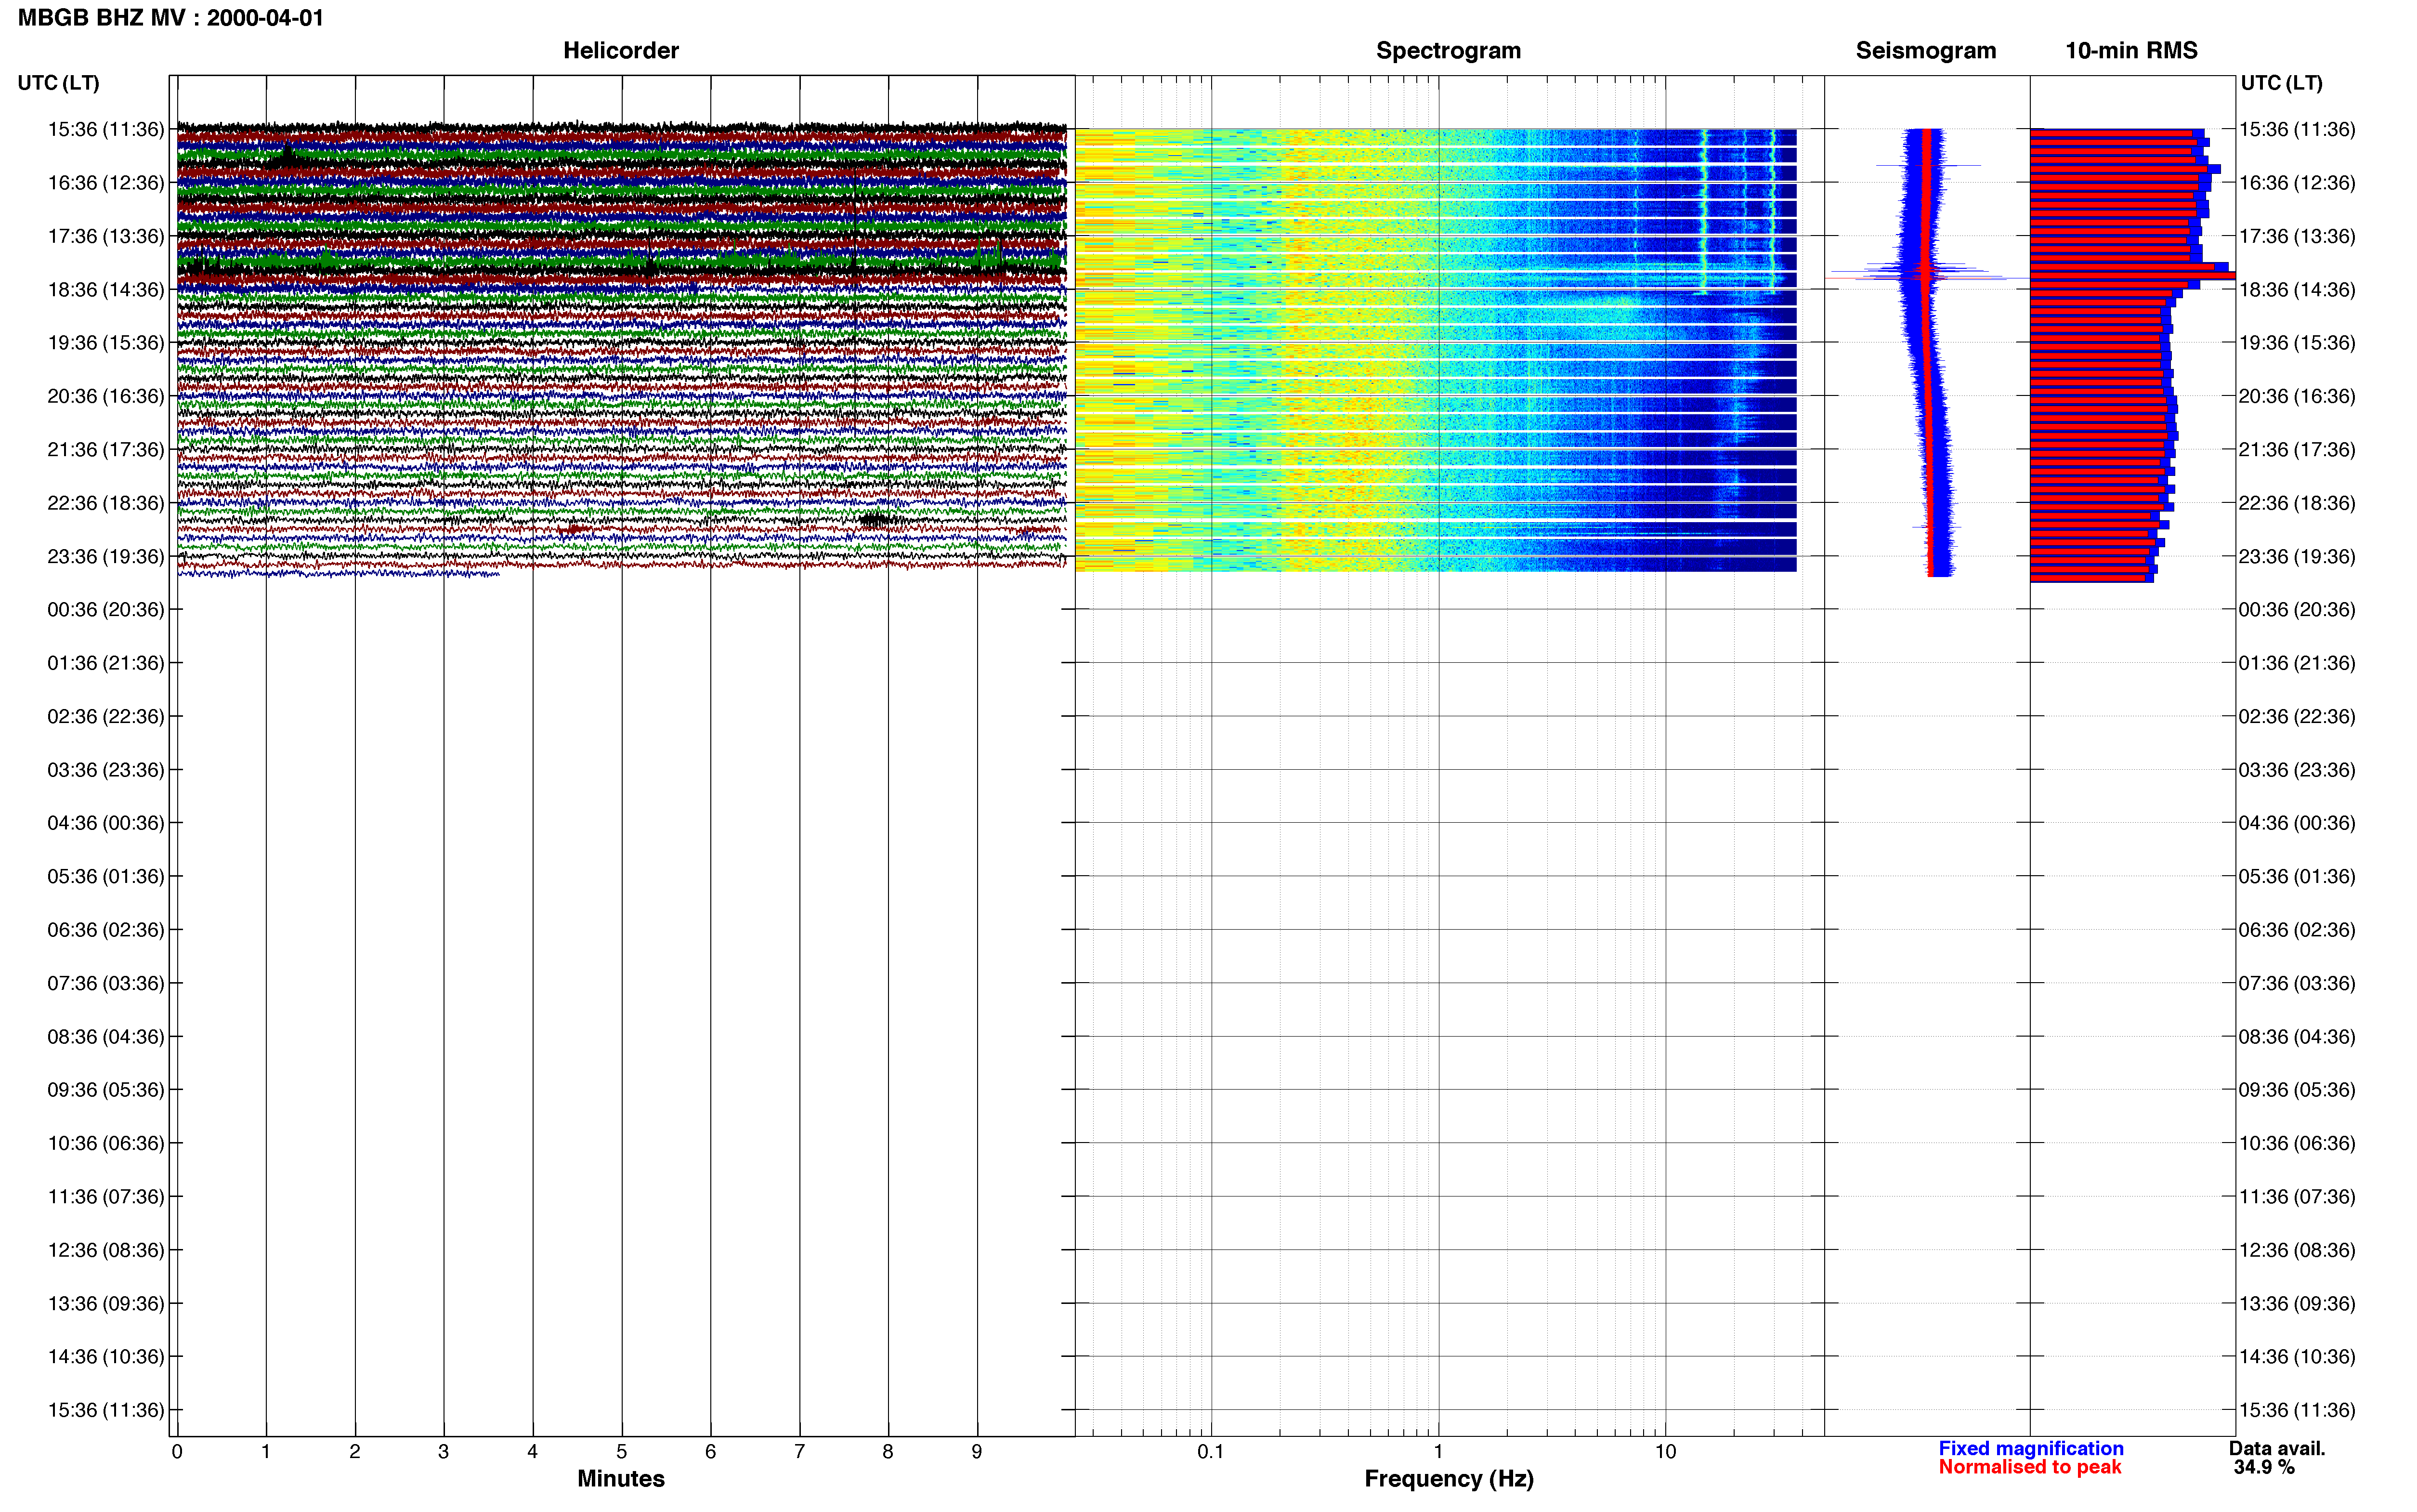
Task: Click the left 07:36 (03:36) time label
Action: tap(106, 983)
